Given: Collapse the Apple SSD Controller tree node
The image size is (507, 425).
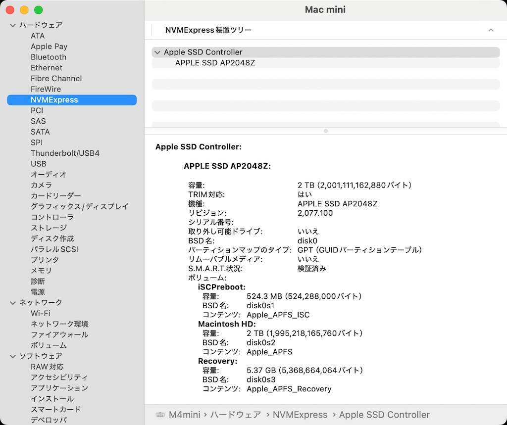Looking at the screenshot, I should (157, 52).
